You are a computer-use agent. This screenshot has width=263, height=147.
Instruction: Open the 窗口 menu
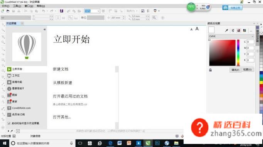click(x=29, y=6)
